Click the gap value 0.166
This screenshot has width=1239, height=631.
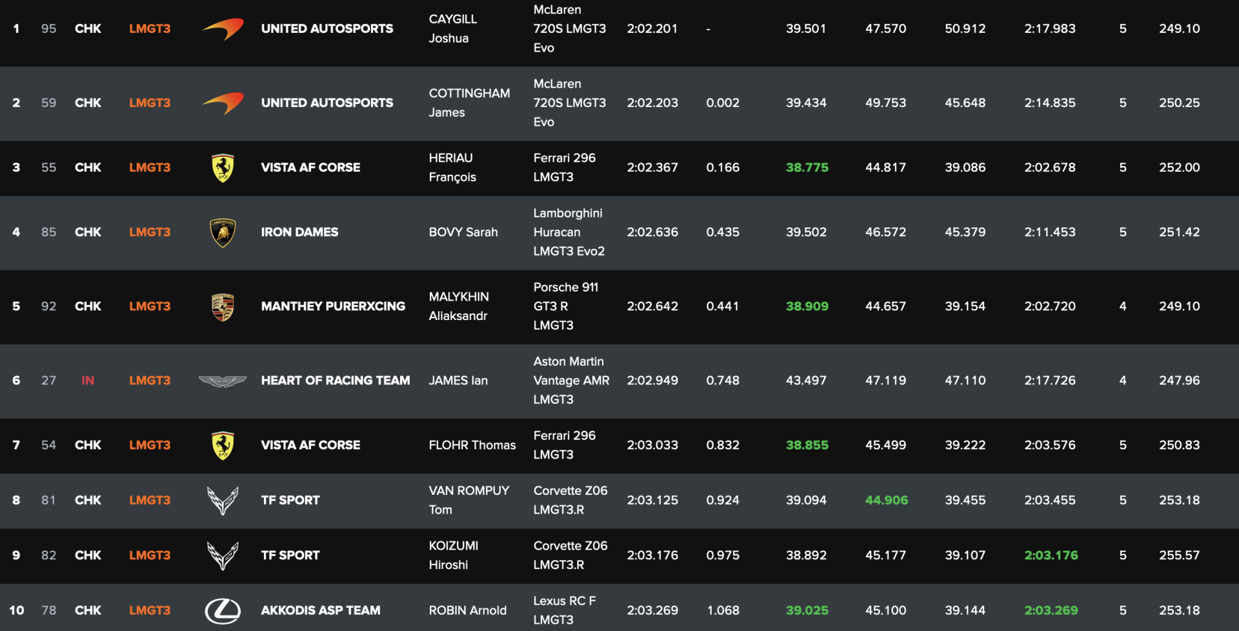pos(723,168)
